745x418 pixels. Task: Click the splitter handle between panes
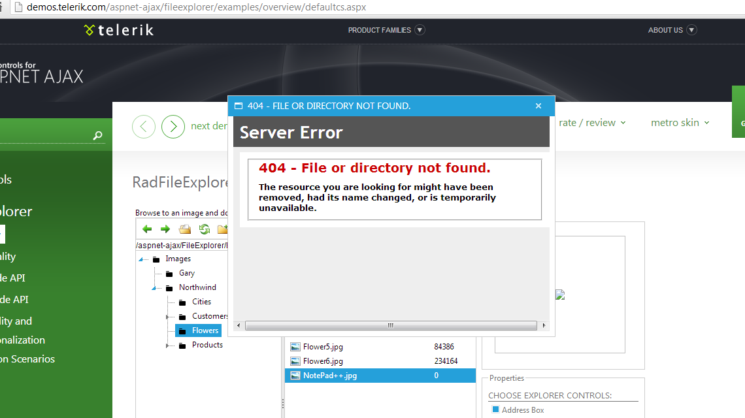[x=283, y=404]
